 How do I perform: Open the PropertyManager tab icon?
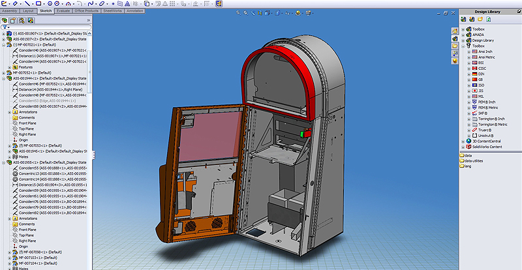pos(14,21)
